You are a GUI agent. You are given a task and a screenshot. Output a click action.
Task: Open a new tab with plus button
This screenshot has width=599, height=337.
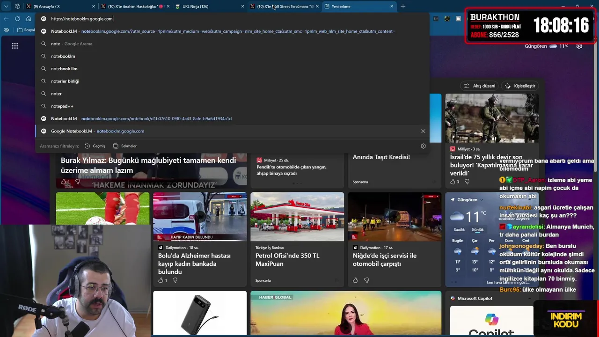403,7
